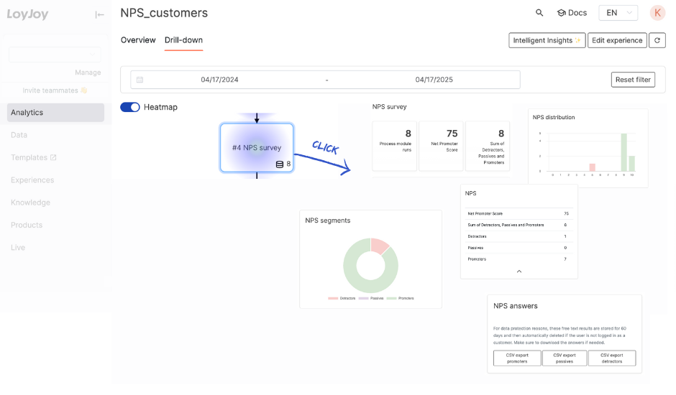Click the refresh icon button
The height and width of the screenshot is (395, 676).
tap(657, 41)
